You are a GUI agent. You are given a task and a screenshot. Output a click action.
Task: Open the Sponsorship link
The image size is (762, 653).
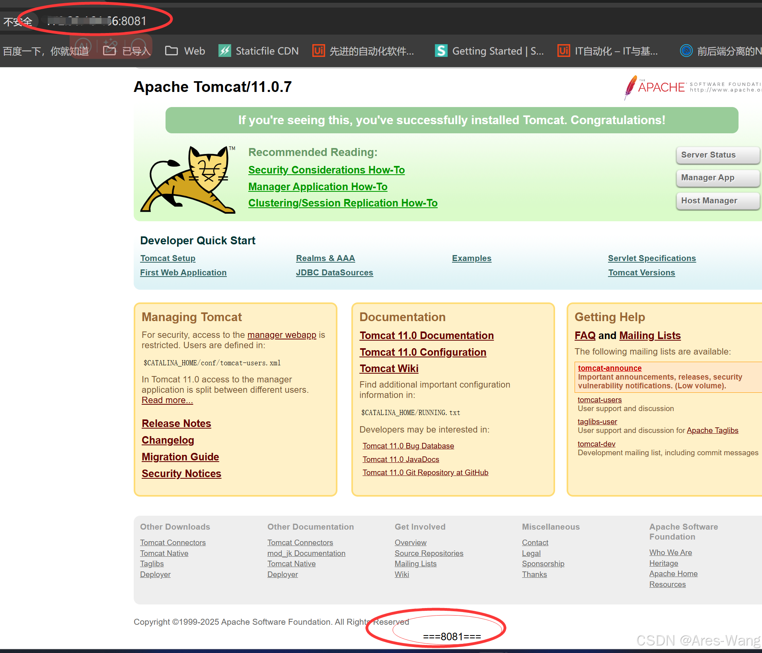point(543,564)
